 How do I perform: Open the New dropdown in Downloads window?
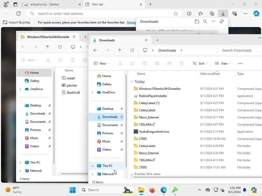[x=101, y=63]
